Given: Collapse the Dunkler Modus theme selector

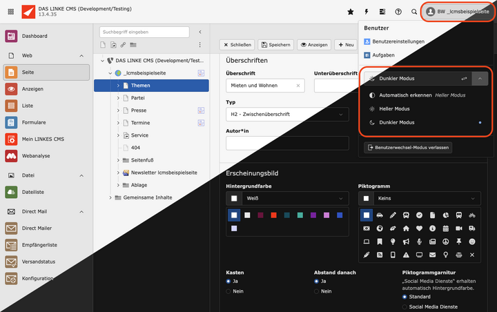Looking at the screenshot, I should click(x=480, y=79).
